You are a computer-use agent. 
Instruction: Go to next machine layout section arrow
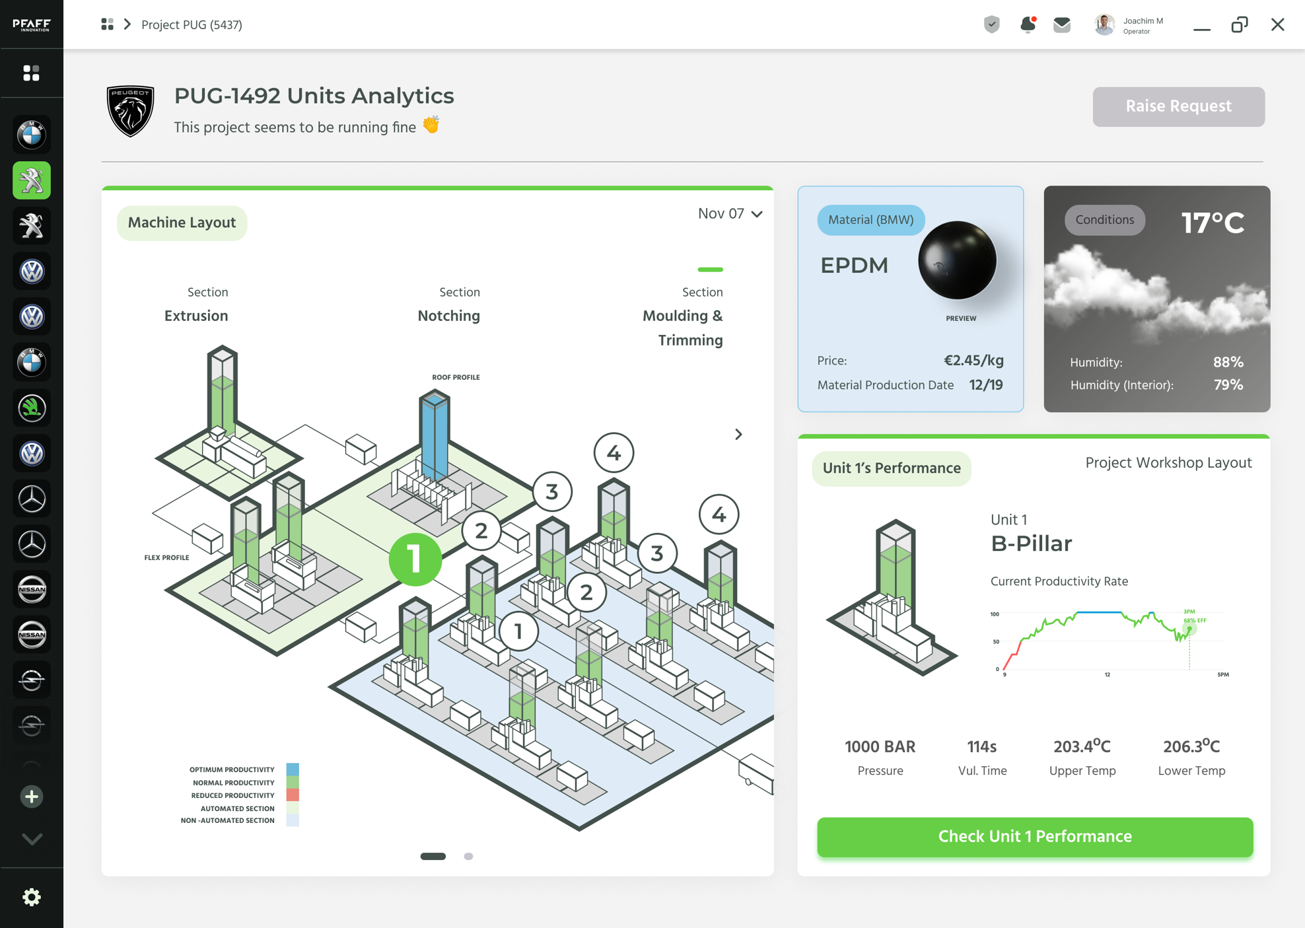point(738,435)
